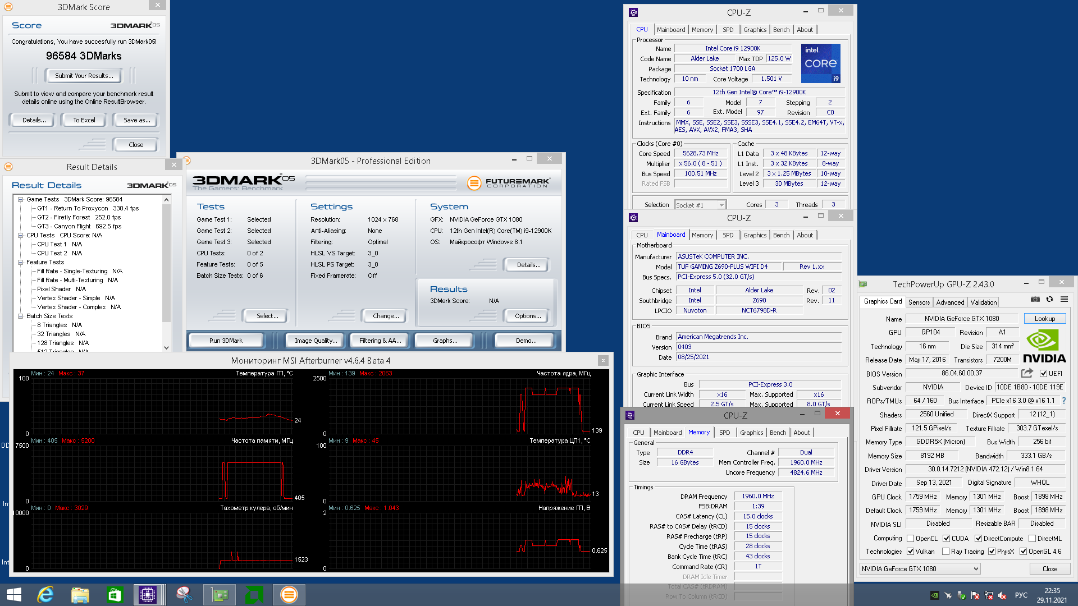
Task: Click MSI Afterburner airplane tray icon
Action: [x=948, y=595]
